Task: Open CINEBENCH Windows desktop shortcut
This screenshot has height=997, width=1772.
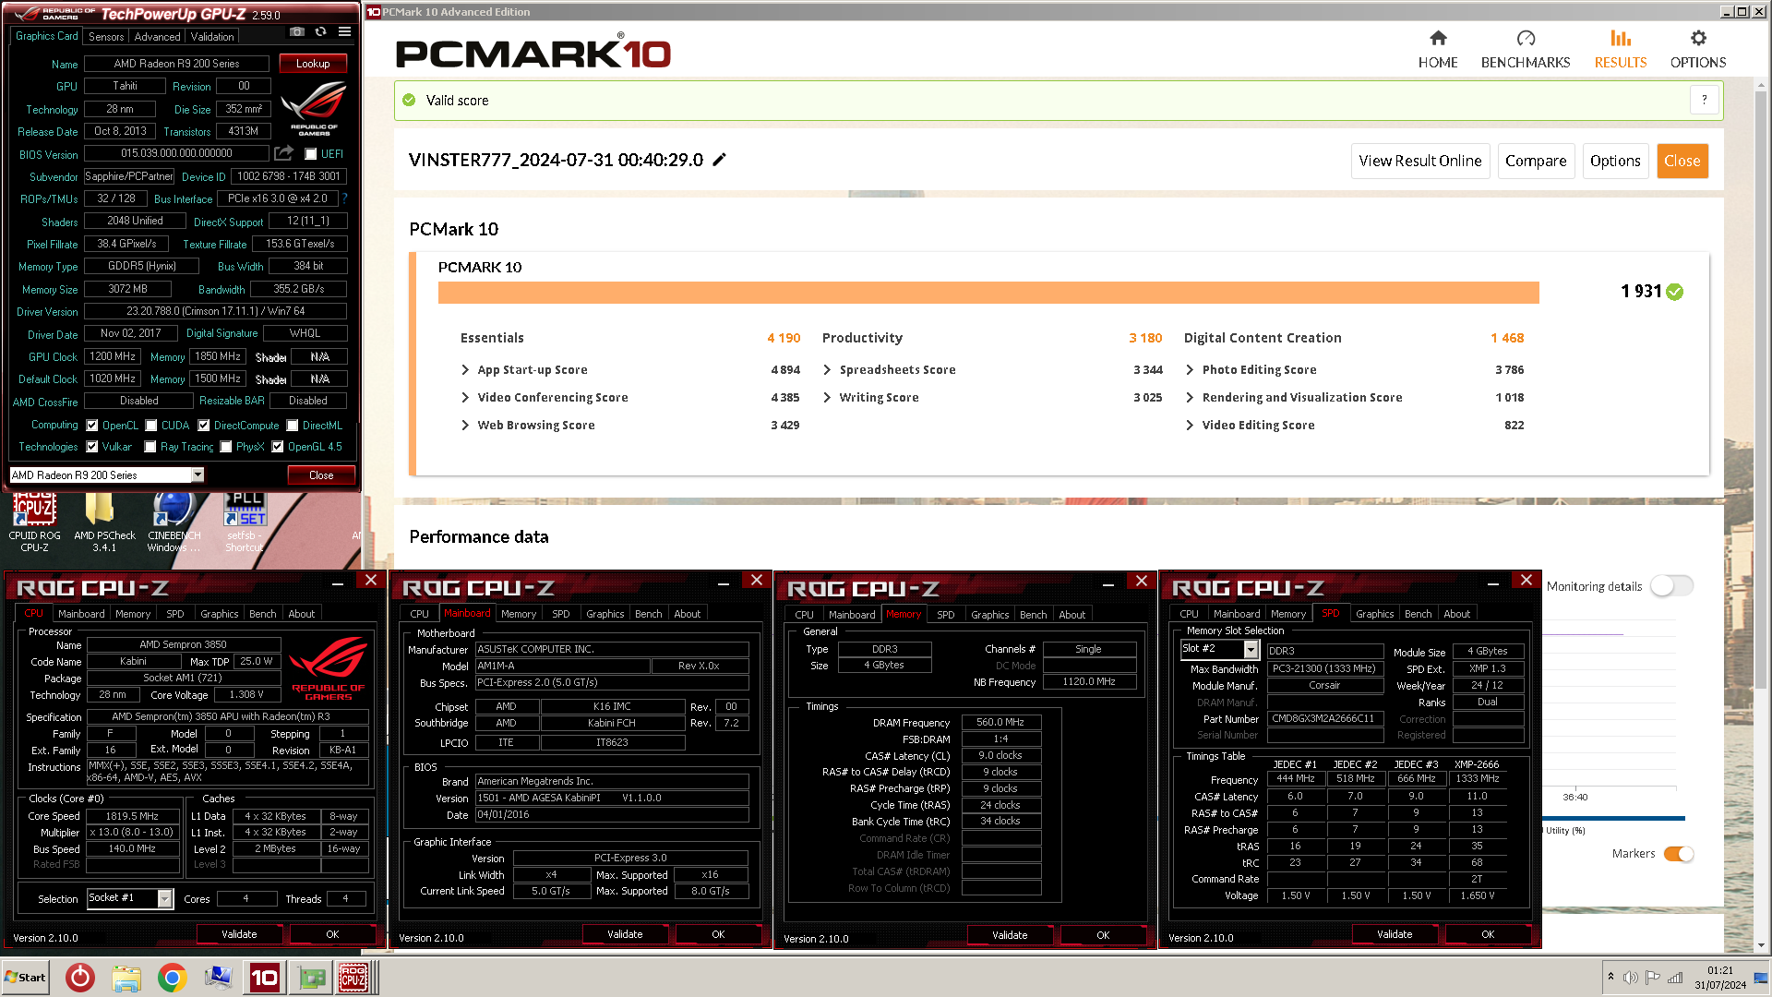Action: (174, 523)
